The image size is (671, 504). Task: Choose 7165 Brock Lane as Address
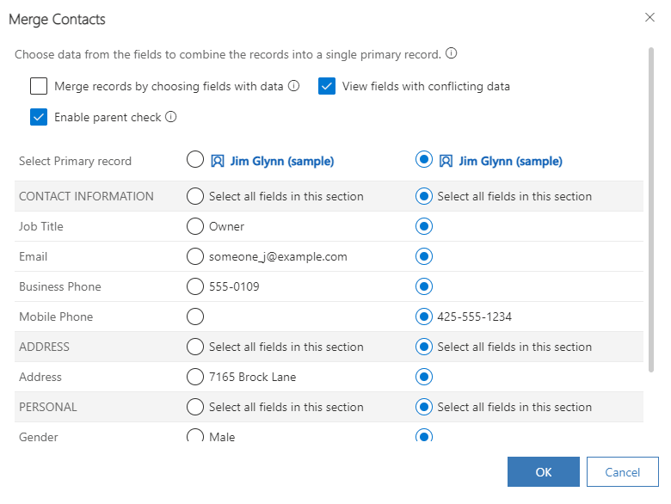195,377
